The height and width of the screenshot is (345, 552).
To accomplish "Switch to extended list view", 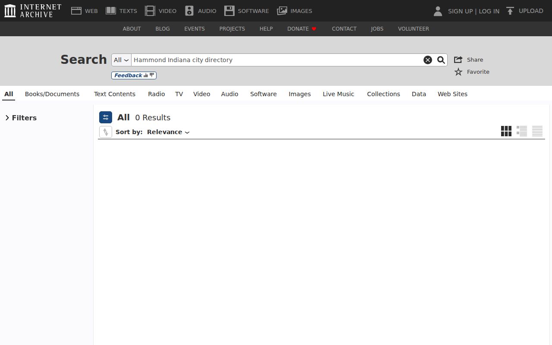I will [522, 131].
